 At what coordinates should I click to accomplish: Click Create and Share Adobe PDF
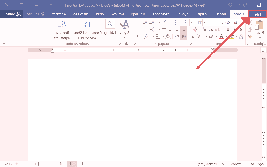click(87, 30)
